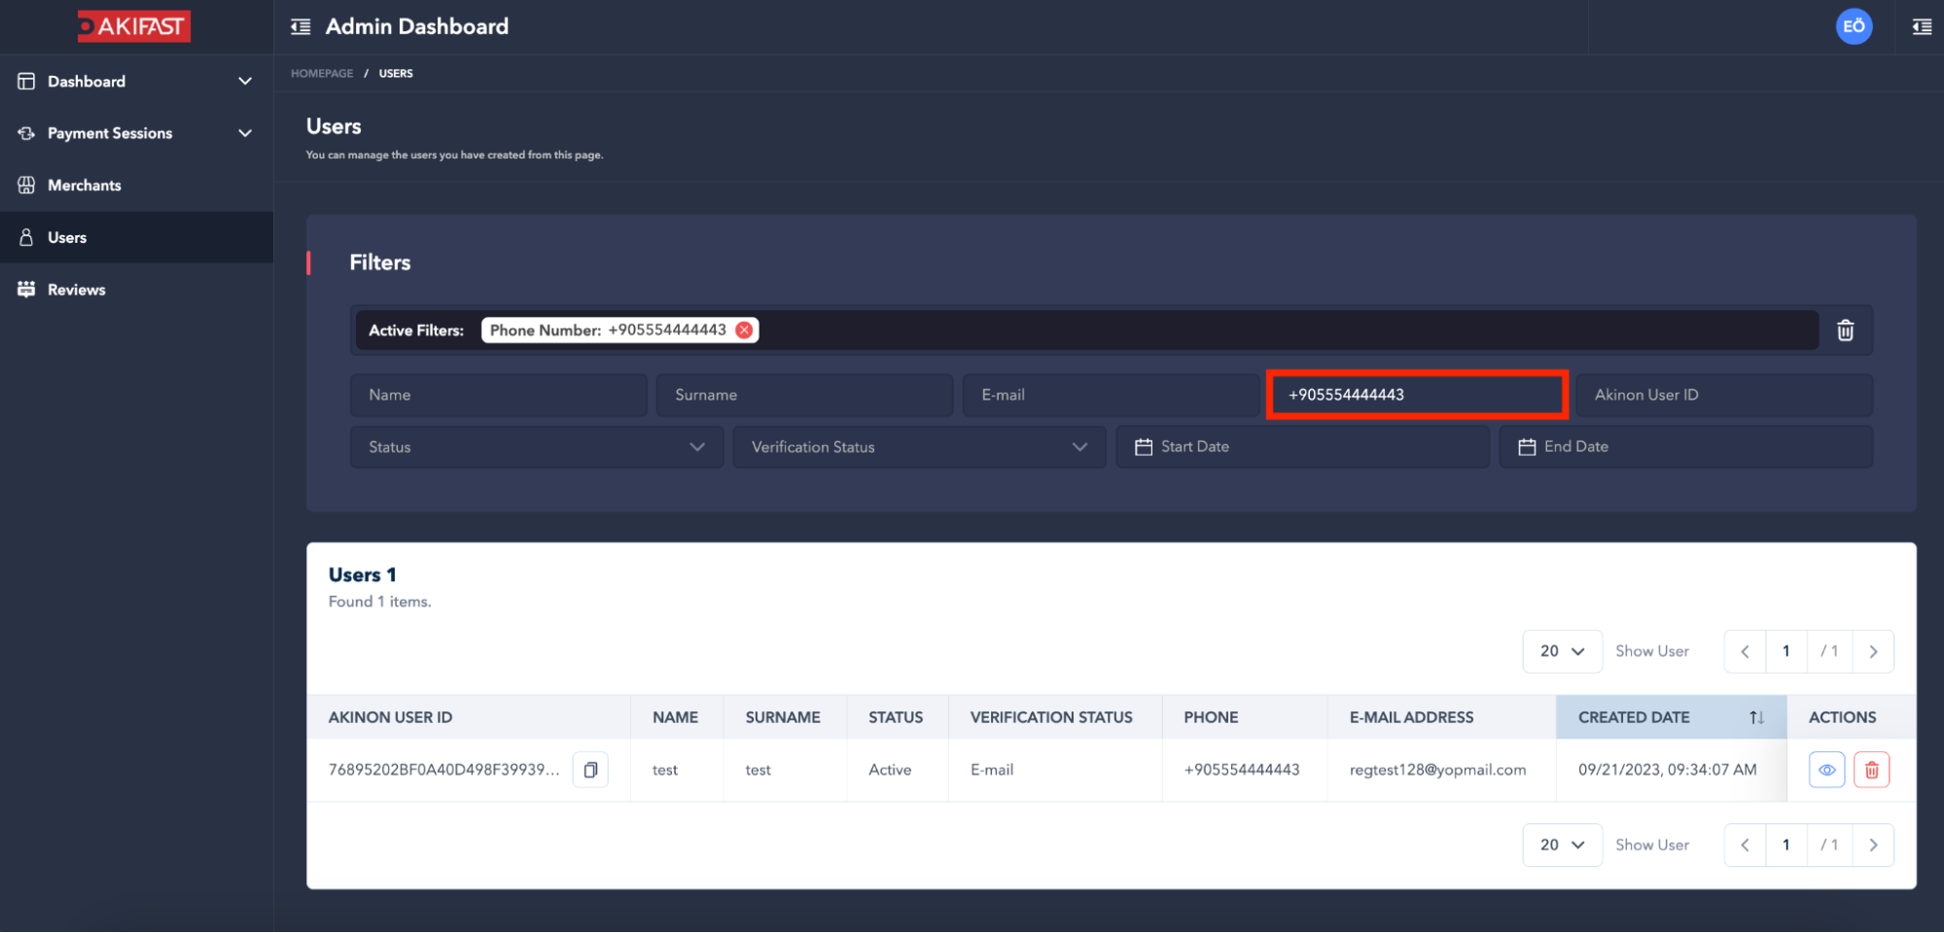Delete the test user row

coord(1871,770)
